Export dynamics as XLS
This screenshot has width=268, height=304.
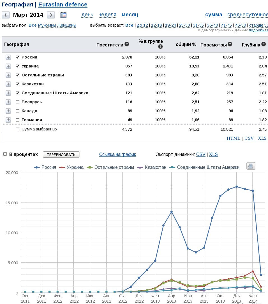tap(213, 154)
